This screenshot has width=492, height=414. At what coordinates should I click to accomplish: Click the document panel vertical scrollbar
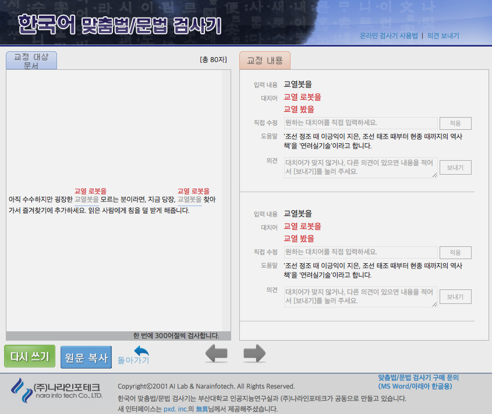pyautogui.click(x=226, y=200)
